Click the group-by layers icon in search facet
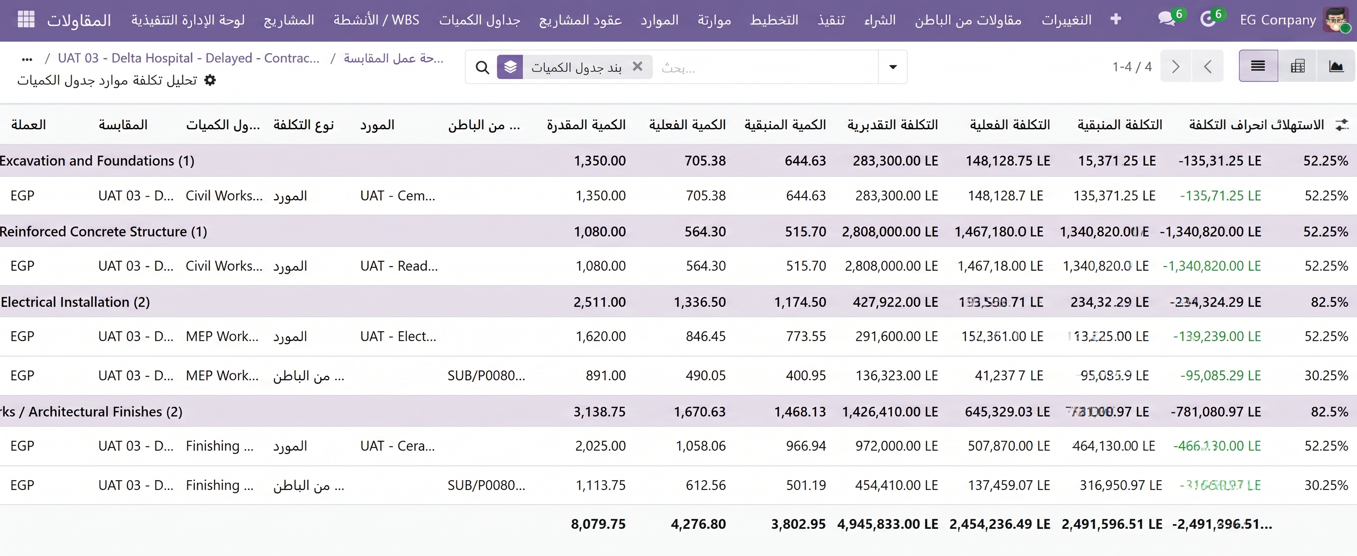Viewport: 1357px width, 556px height. (510, 67)
